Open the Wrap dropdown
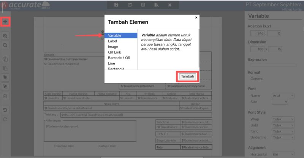This screenshot has width=304, height=158. pyautogui.click(x=283, y=119)
